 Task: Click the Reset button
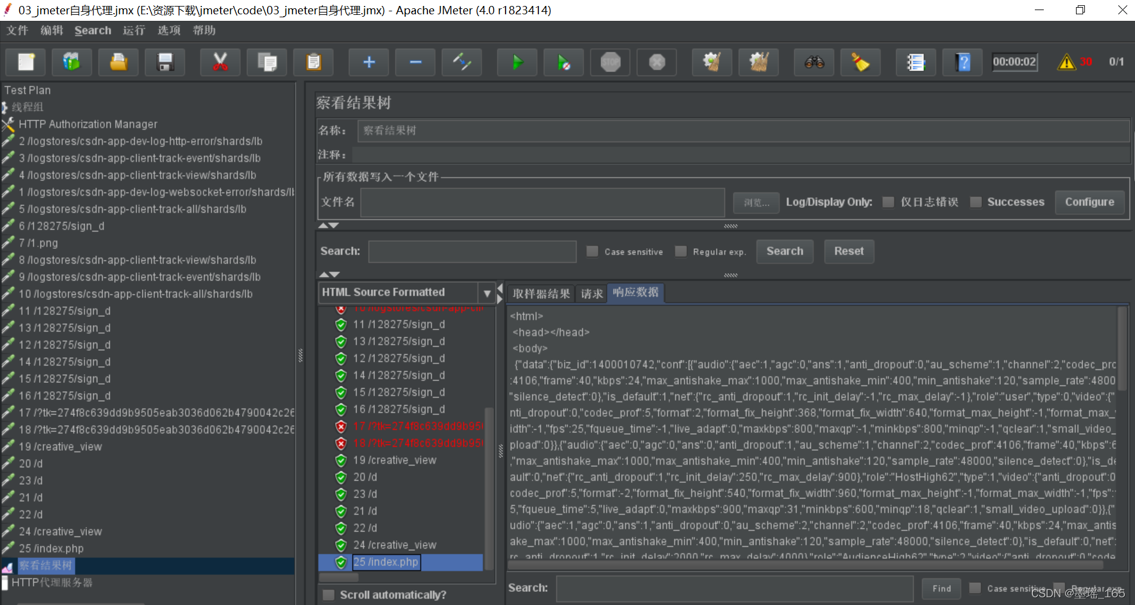[x=849, y=251]
